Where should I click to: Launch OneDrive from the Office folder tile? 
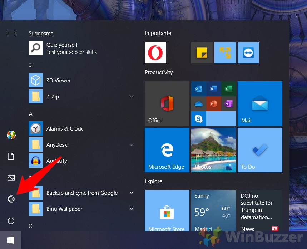(199, 104)
